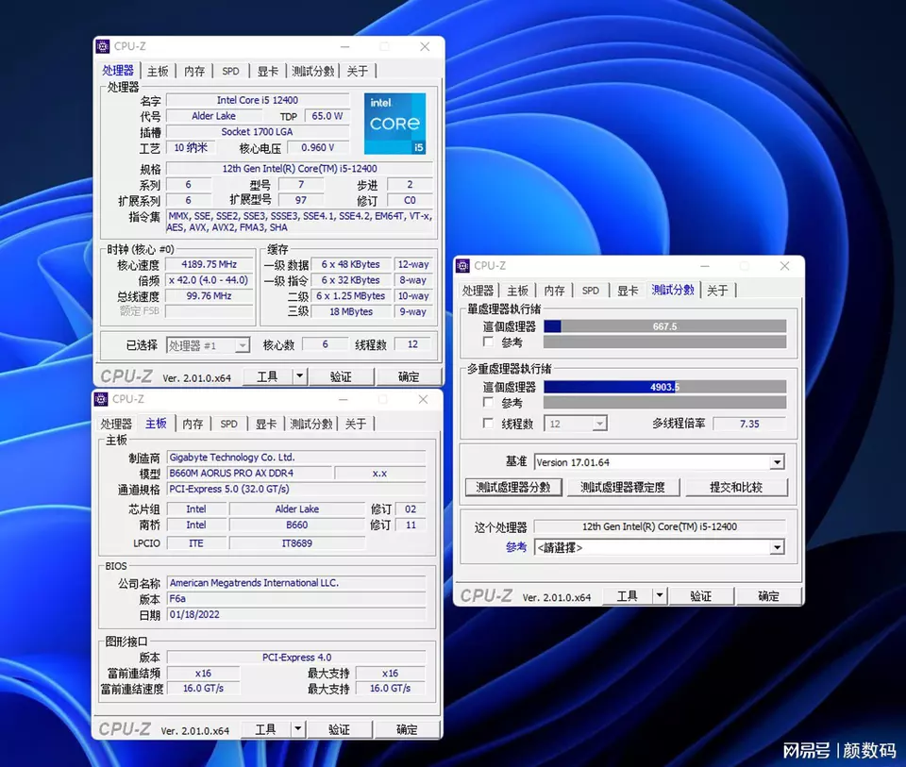This screenshot has width=906, height=767.
Task: Click the Intel Core i5 logo badge
Action: point(394,124)
